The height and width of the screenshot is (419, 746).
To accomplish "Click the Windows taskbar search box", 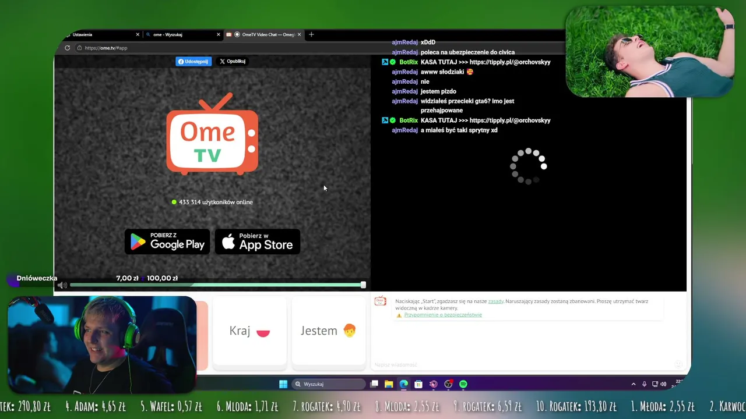I will (x=328, y=384).
